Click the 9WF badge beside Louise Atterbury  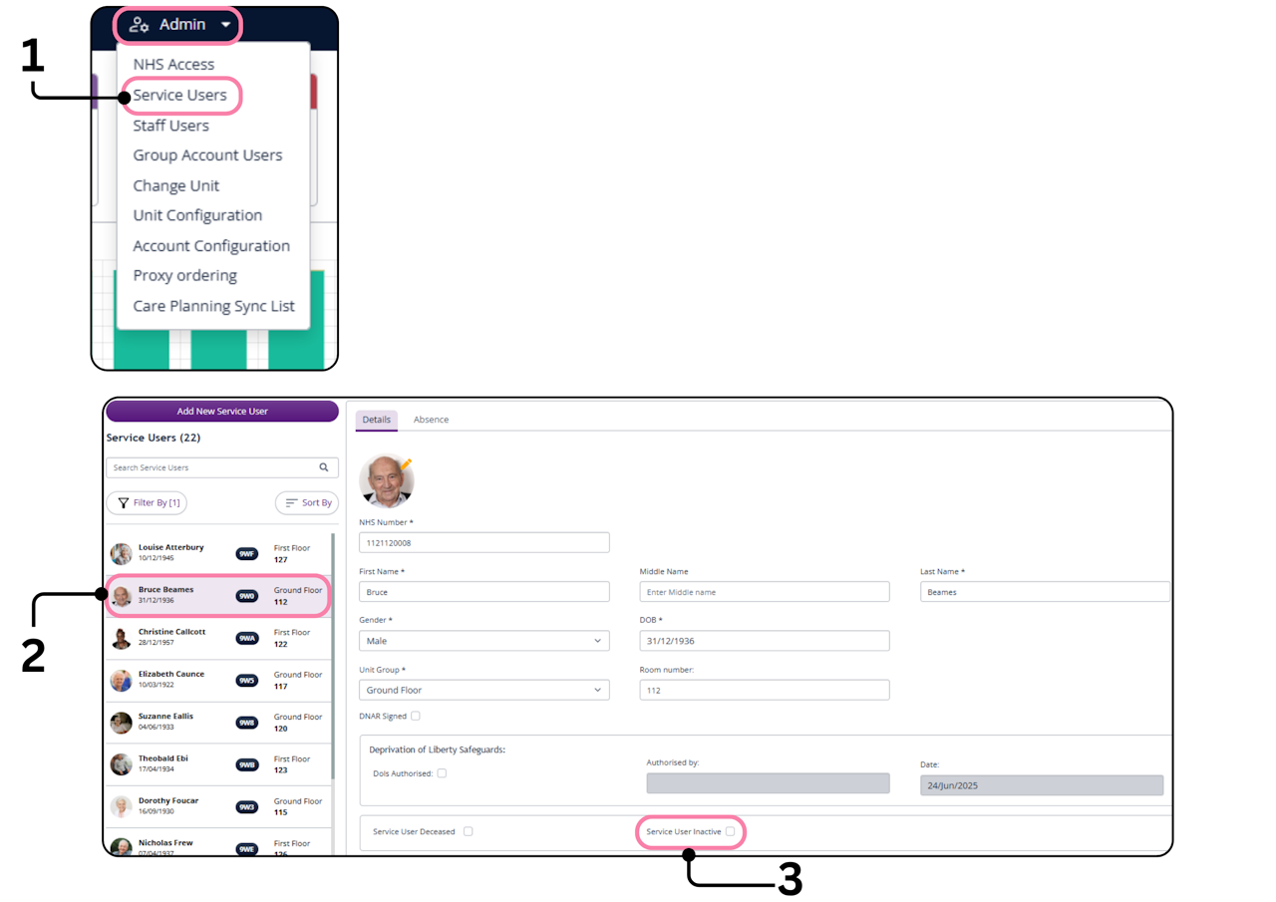247,553
